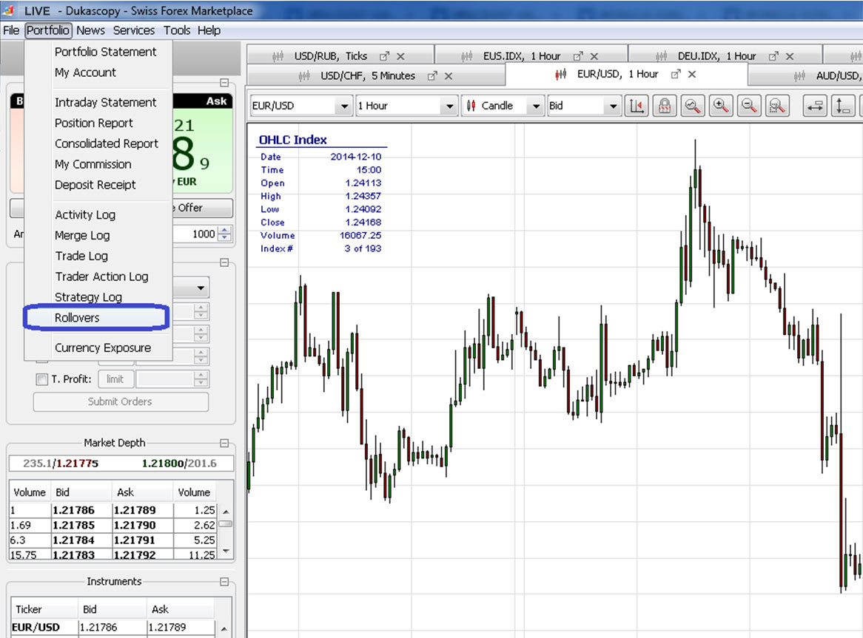This screenshot has height=638, width=863.
Task: Select Portfolio Statement menu item
Action: click(105, 52)
